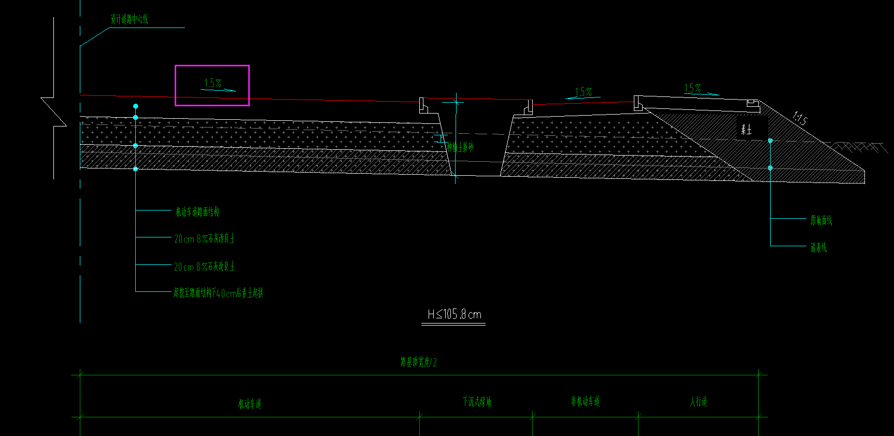Select the 1.5% slope text above the motor lane
The width and height of the screenshot is (894, 436).
click(213, 83)
